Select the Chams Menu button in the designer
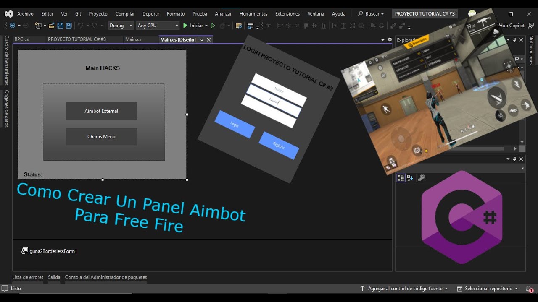 [x=101, y=137]
